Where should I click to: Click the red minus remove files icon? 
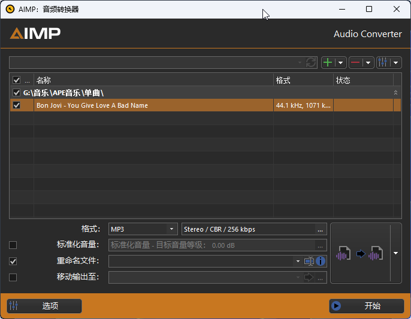pos(355,63)
